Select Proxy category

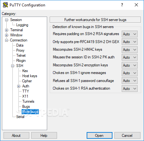click(20, 50)
